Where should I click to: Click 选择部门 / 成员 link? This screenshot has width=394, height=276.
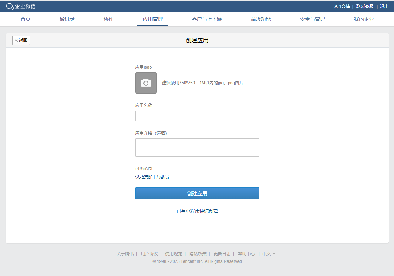point(152,177)
